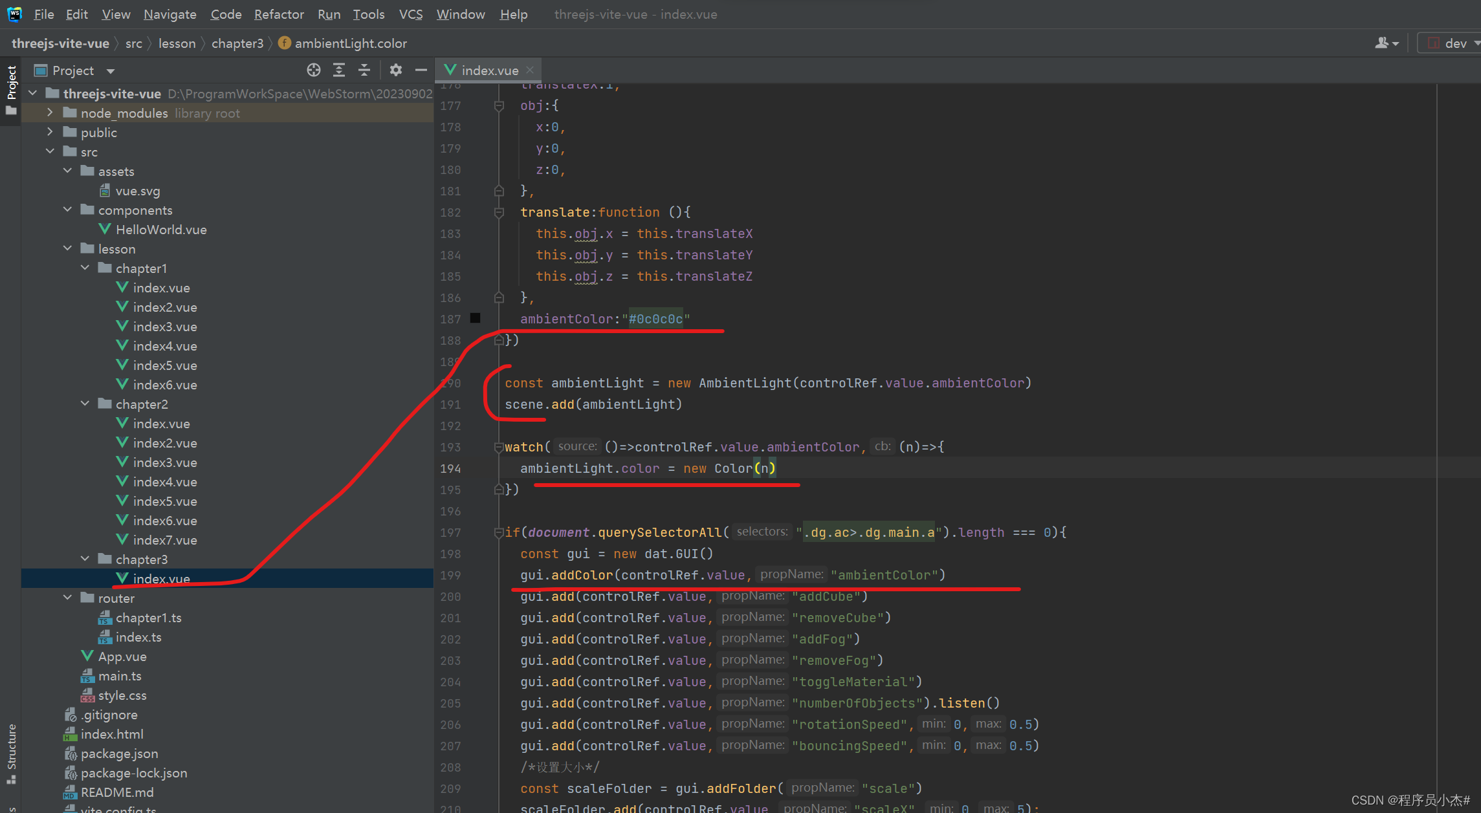Open Project panel settings gear
The width and height of the screenshot is (1481, 813).
pyautogui.click(x=396, y=70)
